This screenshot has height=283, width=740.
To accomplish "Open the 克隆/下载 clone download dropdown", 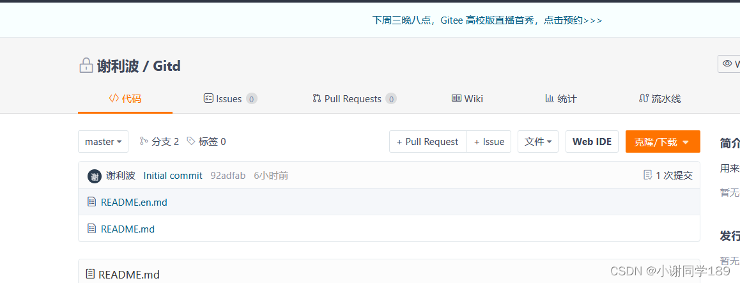I will (663, 142).
